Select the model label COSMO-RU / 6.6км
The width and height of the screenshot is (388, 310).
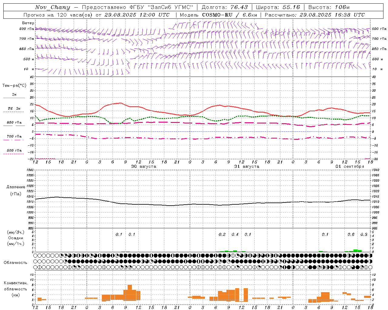click(x=229, y=15)
